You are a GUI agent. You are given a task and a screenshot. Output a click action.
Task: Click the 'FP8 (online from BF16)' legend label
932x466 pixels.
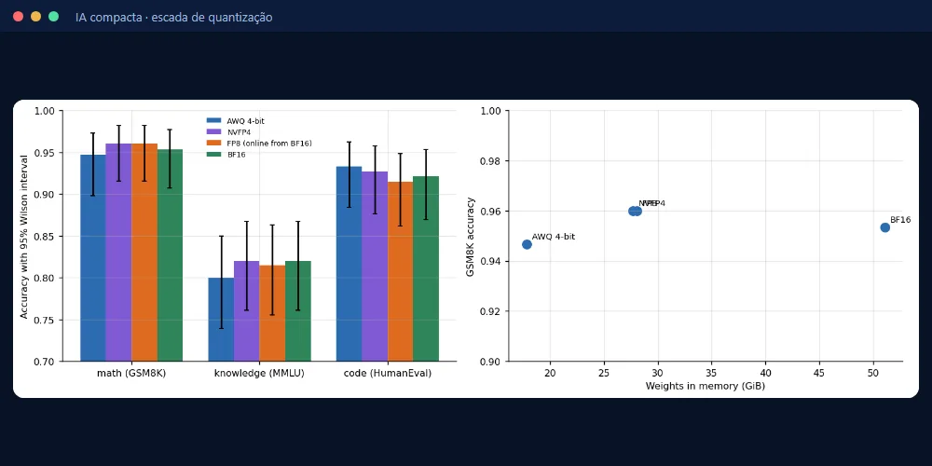269,144
